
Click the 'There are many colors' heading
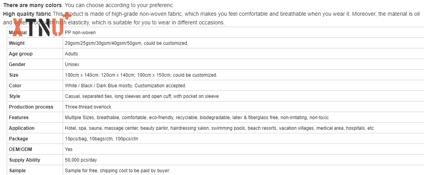(x=32, y=5)
